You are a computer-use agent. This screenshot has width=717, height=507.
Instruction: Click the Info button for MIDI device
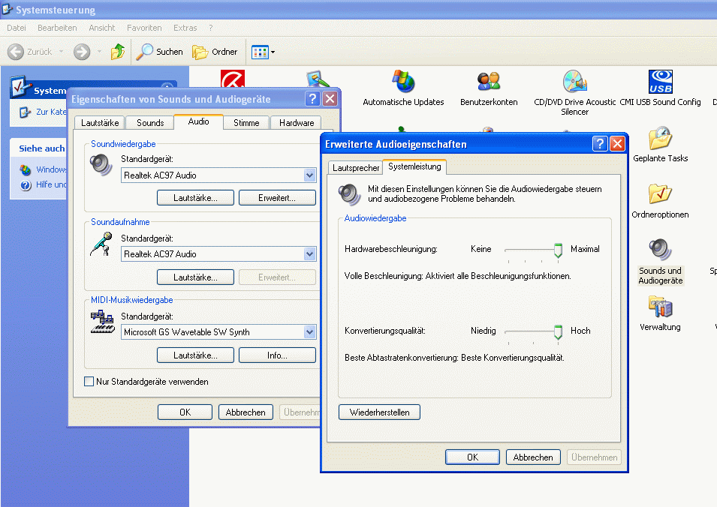pyautogui.click(x=277, y=355)
